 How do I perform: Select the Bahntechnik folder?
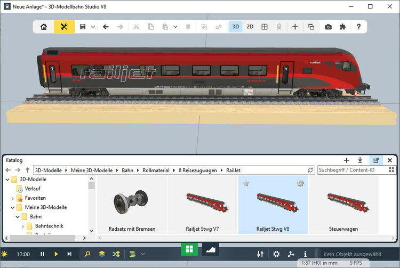49,226
